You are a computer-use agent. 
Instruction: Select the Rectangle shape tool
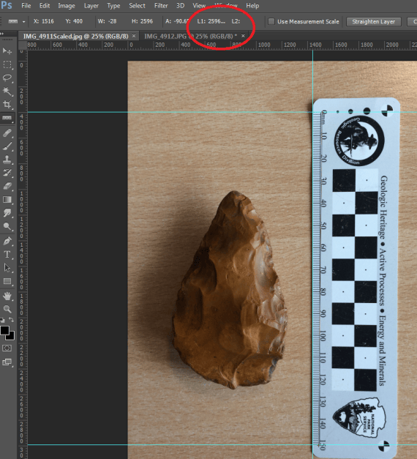pos(7,281)
